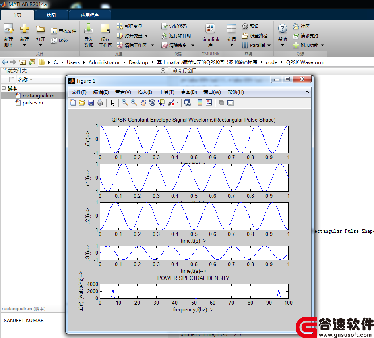Go forward with the right arrow navigation icon

[14, 62]
